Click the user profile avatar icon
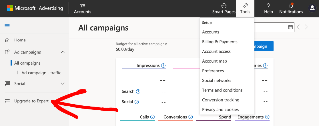 click(x=312, y=8)
